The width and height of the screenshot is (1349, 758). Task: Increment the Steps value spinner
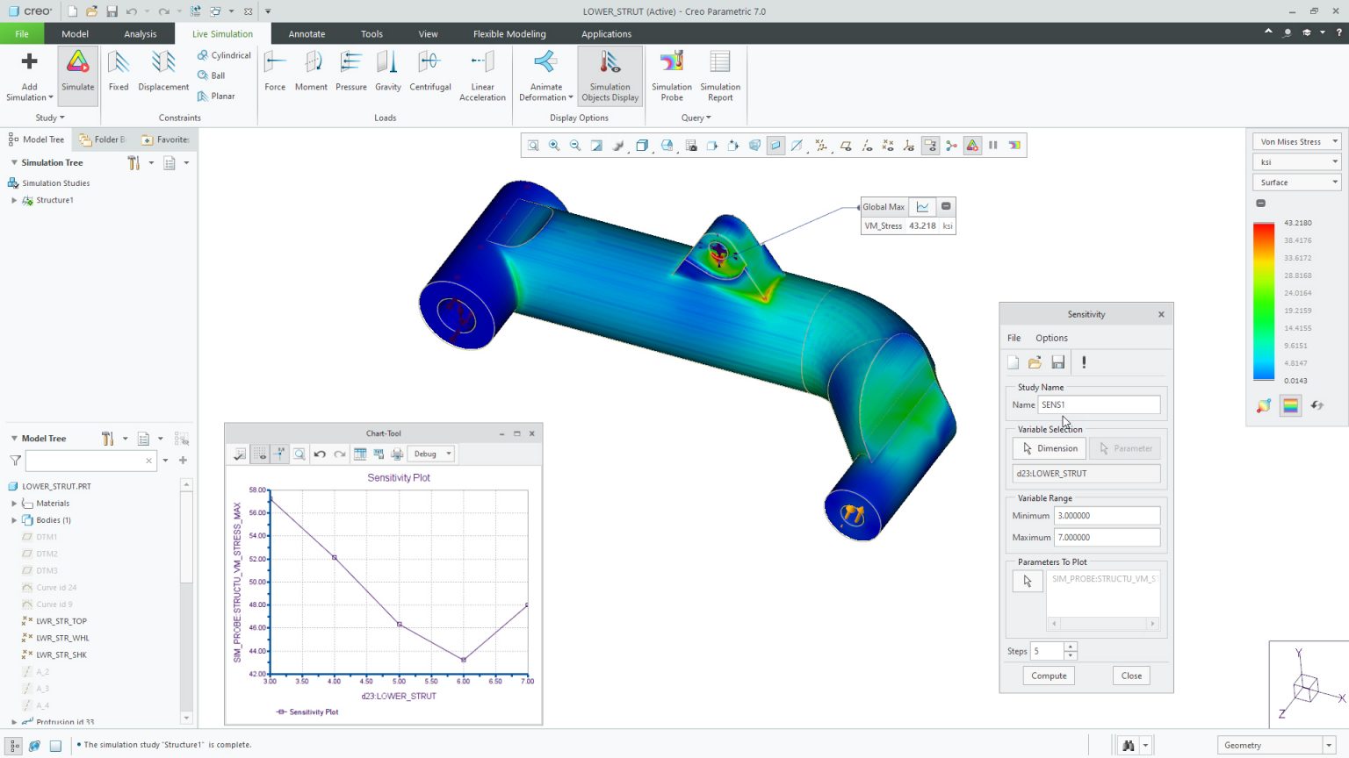(x=1070, y=647)
